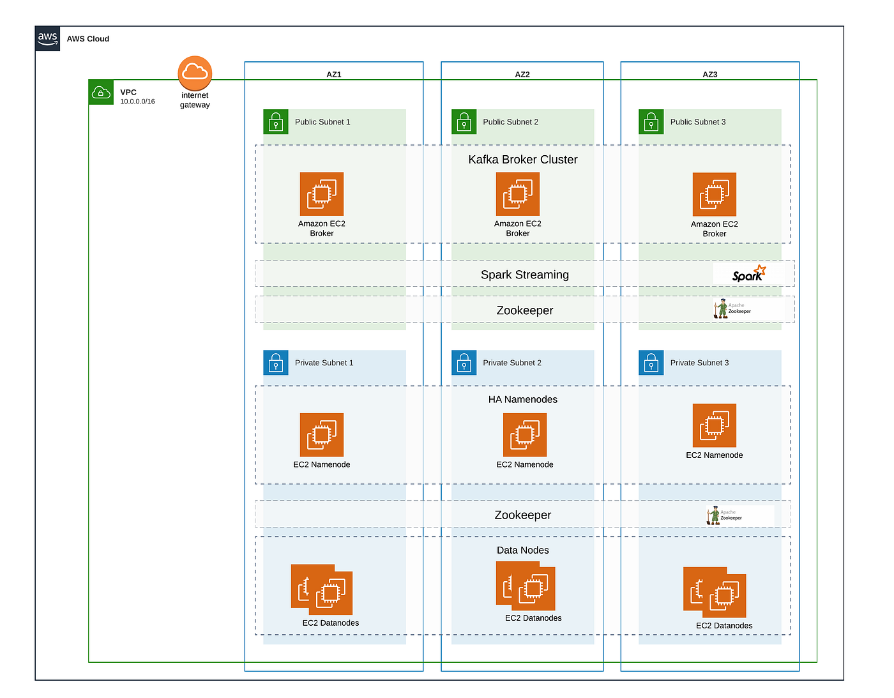Click the Public Subnet 2 label
Viewport: 894px width, 698px height.
click(x=510, y=121)
